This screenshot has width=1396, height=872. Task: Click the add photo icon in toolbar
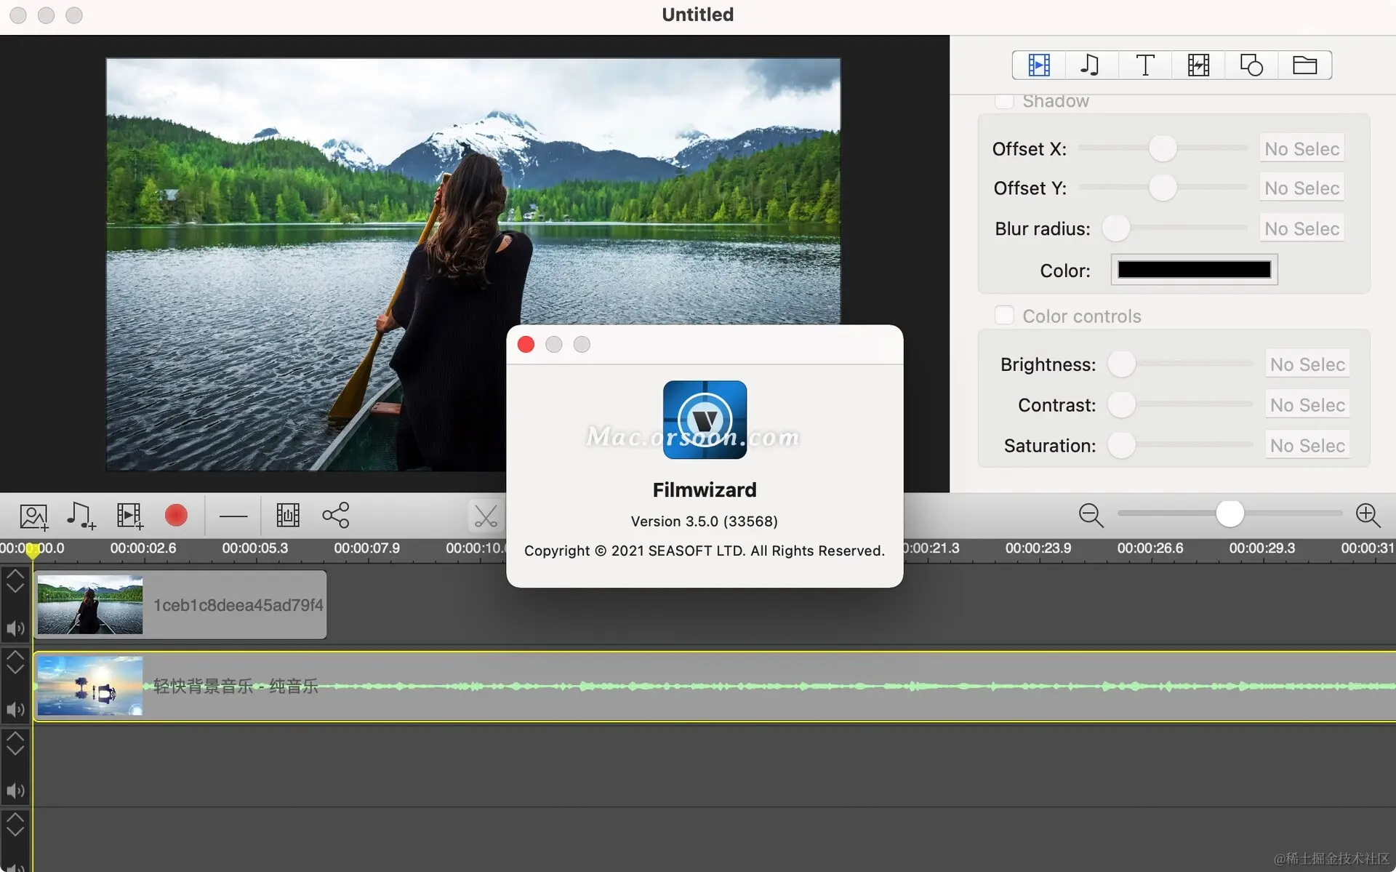coord(33,516)
